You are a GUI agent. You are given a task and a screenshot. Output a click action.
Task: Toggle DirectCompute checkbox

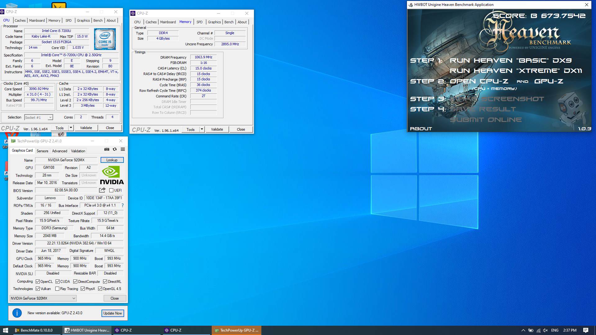click(x=75, y=282)
